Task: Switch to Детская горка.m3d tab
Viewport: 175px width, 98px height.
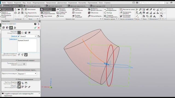Action: [x=56, y=6]
